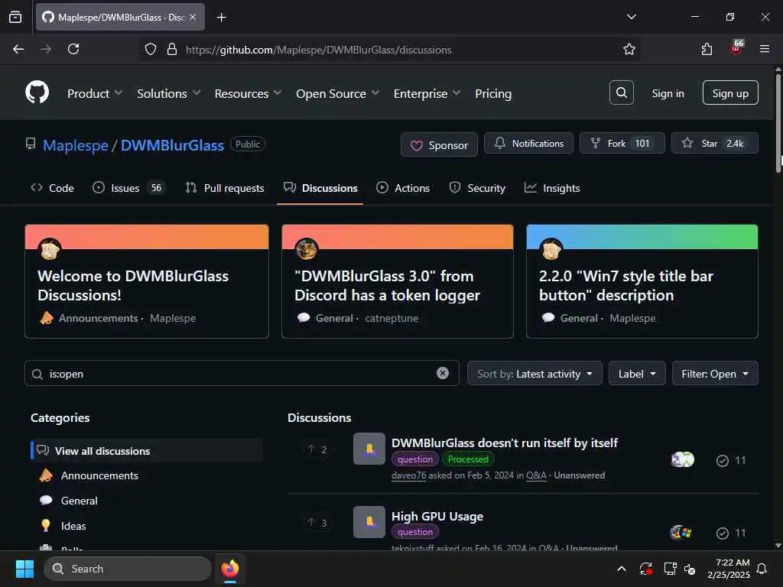Viewport: 783px width, 587px height.
Task: Select the Discussions tab
Action: pyautogui.click(x=320, y=188)
